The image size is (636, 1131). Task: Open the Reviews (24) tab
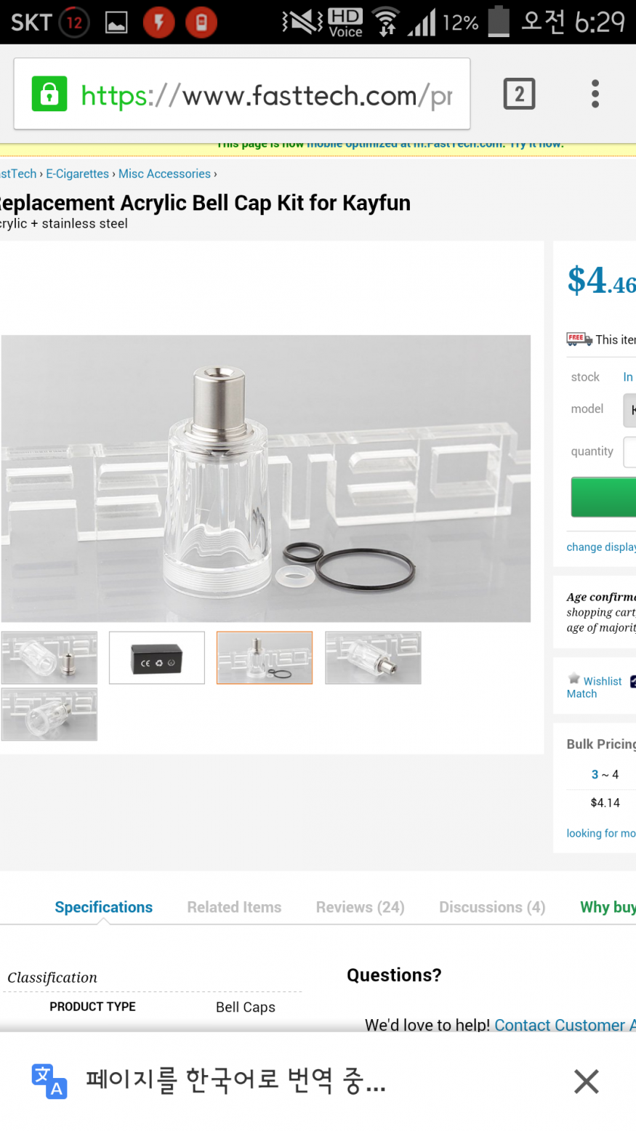pos(360,907)
